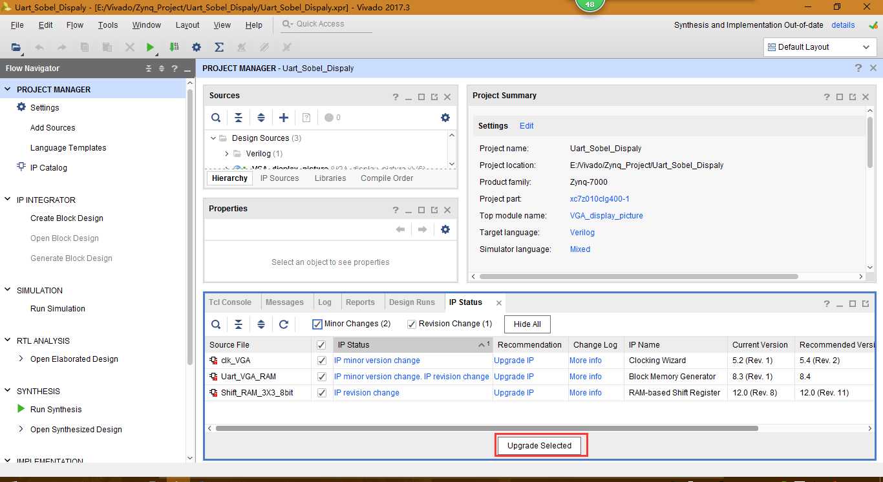Collapse all in Sources panel toolbar
The image size is (883, 482).
(x=239, y=118)
